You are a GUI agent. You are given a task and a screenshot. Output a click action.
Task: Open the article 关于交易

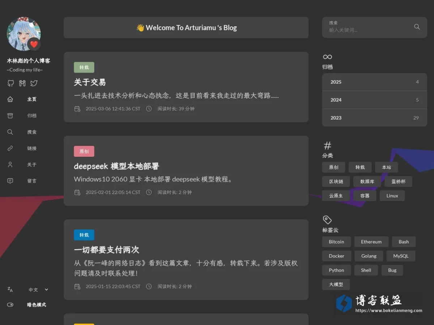coord(90,82)
